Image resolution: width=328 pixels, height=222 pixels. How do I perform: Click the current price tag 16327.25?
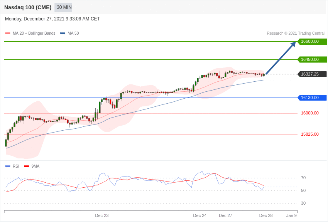[312, 74]
